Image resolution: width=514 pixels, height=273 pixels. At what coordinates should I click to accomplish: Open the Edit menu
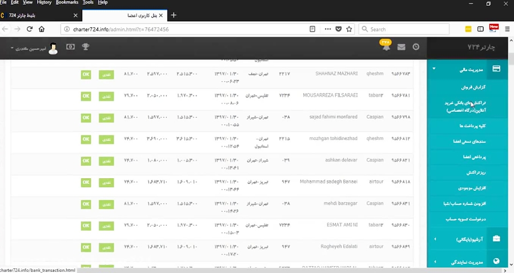pos(14,2)
